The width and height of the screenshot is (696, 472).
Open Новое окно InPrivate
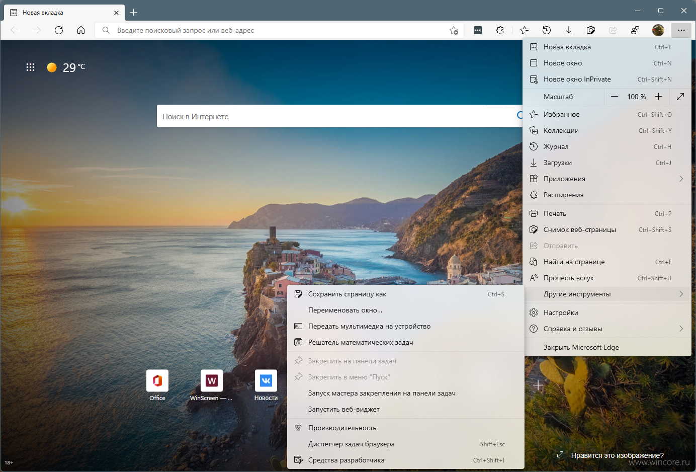pyautogui.click(x=607, y=79)
